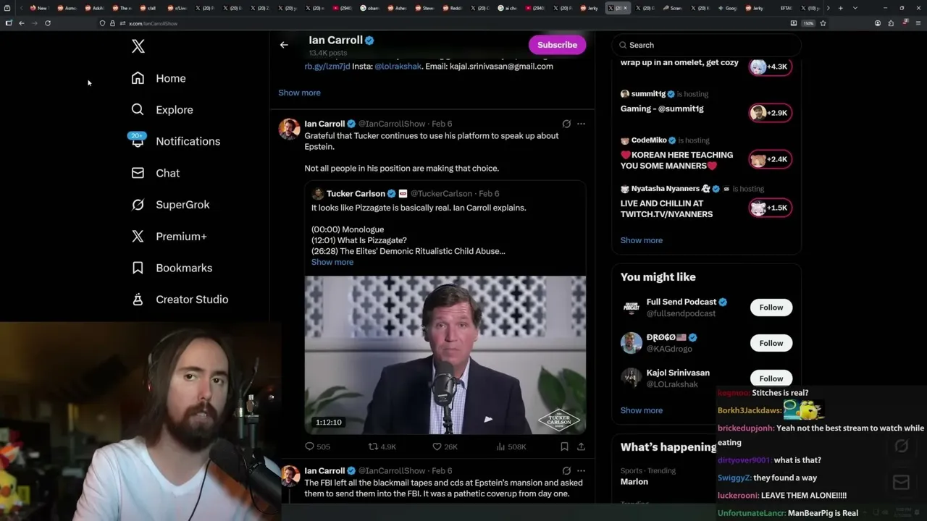Bookmark the Tucker Carlson post
927x521 pixels.
[564, 446]
